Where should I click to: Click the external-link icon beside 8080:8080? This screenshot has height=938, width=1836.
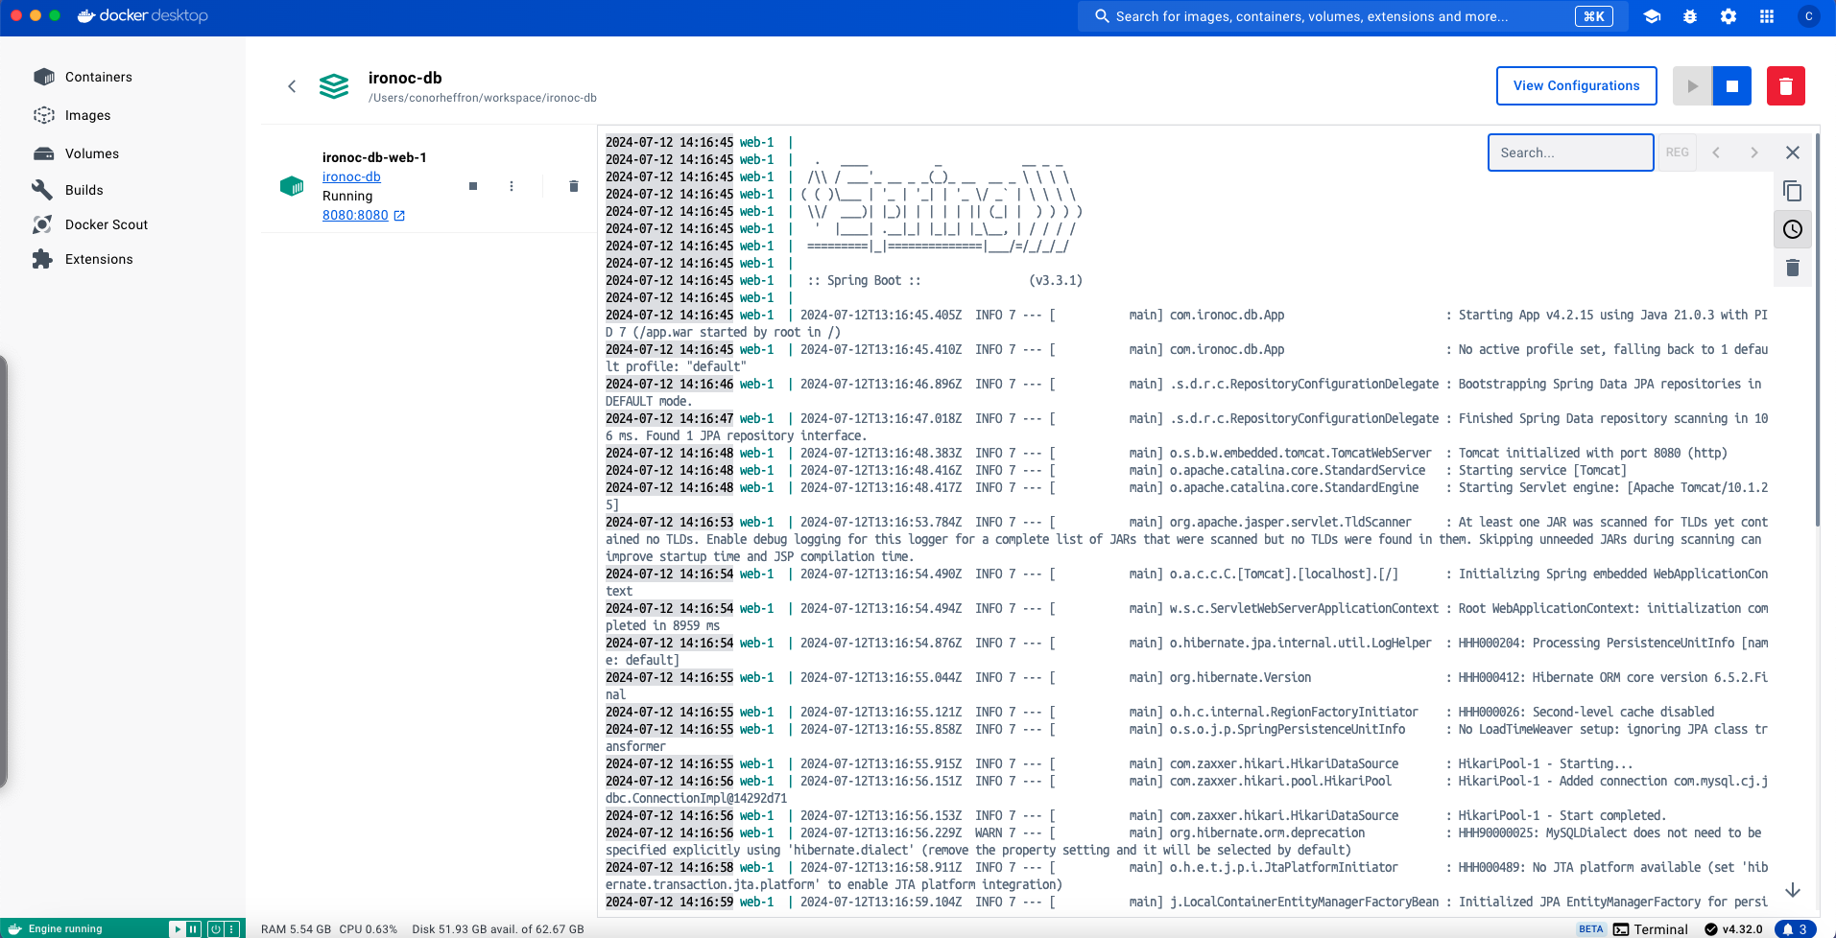tap(399, 216)
